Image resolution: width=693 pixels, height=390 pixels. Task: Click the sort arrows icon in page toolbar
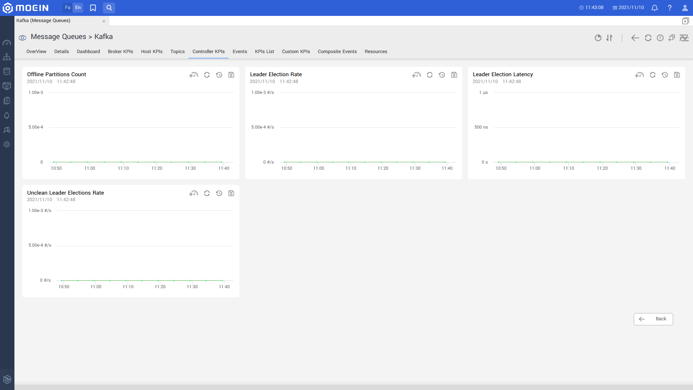610,38
